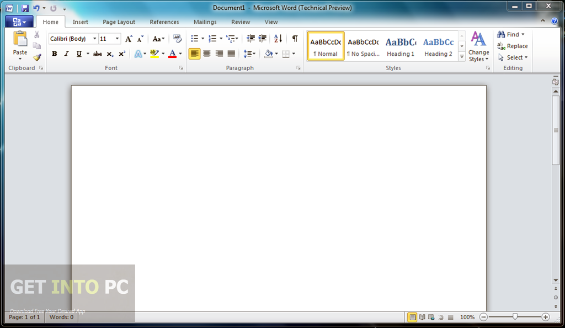Open the References tab
This screenshot has height=328, width=565.
[x=164, y=22]
